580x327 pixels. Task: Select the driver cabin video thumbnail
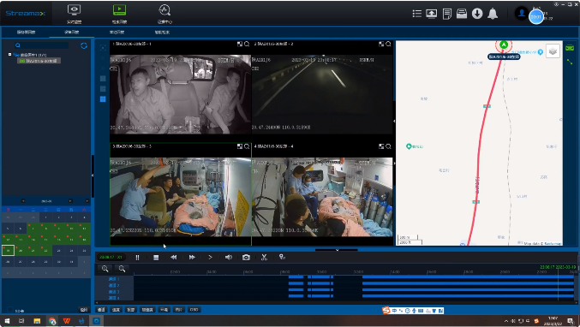coord(181,94)
